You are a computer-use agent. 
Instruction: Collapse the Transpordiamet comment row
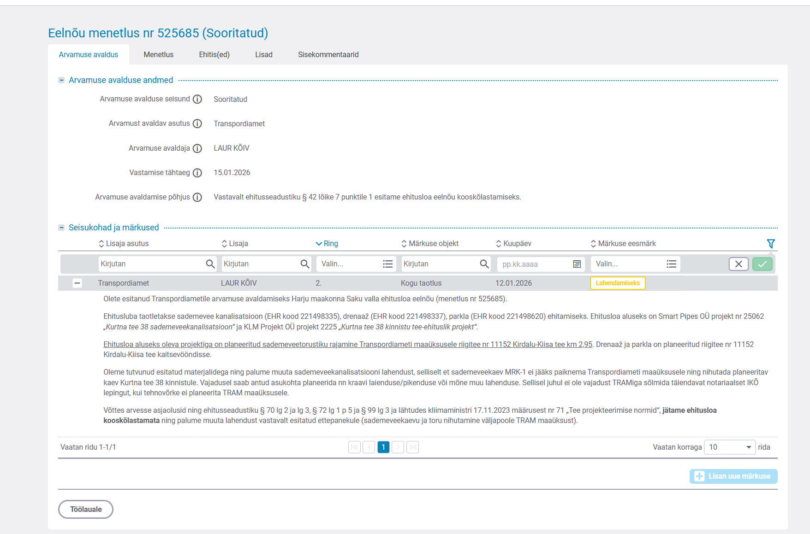(77, 283)
